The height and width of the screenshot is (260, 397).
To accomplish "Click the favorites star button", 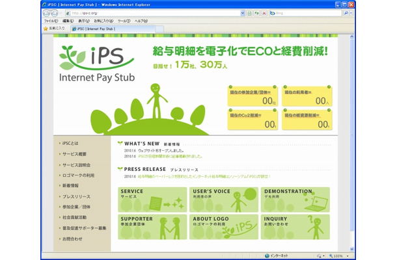I will [x=54, y=29].
